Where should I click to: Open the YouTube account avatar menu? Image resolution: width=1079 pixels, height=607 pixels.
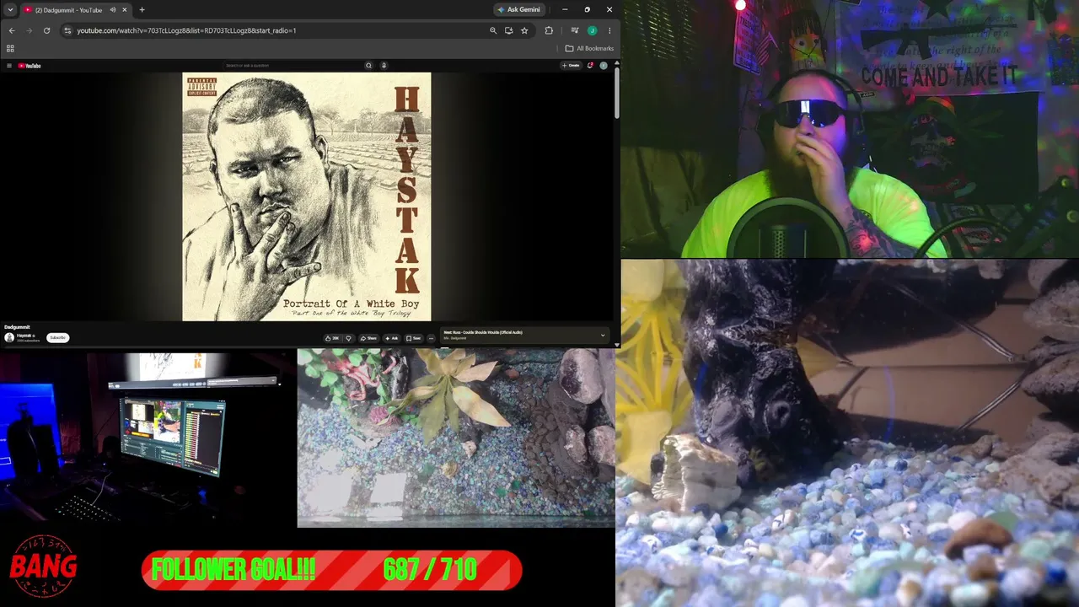pyautogui.click(x=604, y=65)
